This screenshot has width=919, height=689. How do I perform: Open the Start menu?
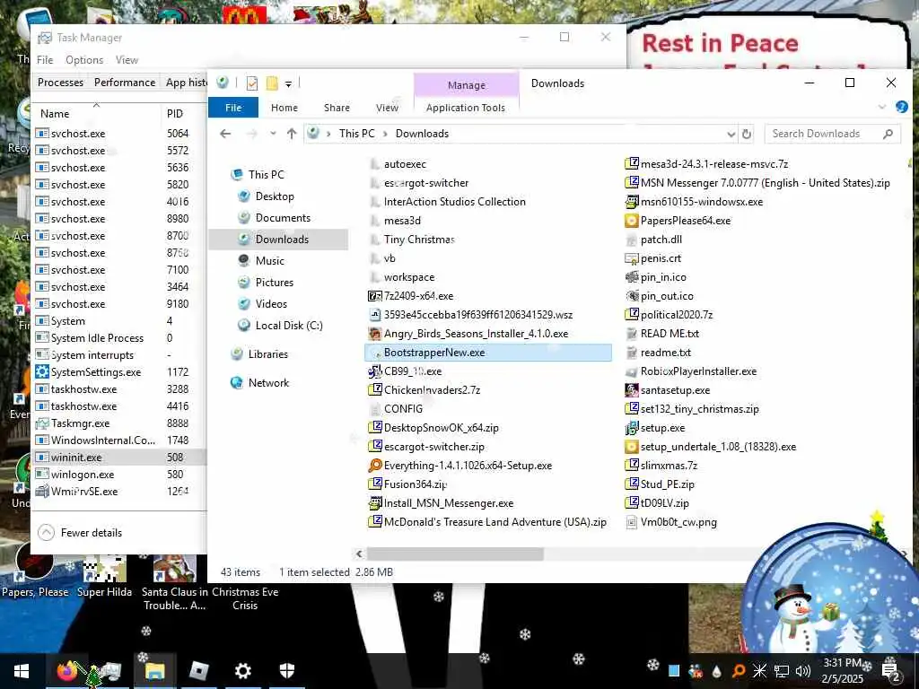coord(22,671)
